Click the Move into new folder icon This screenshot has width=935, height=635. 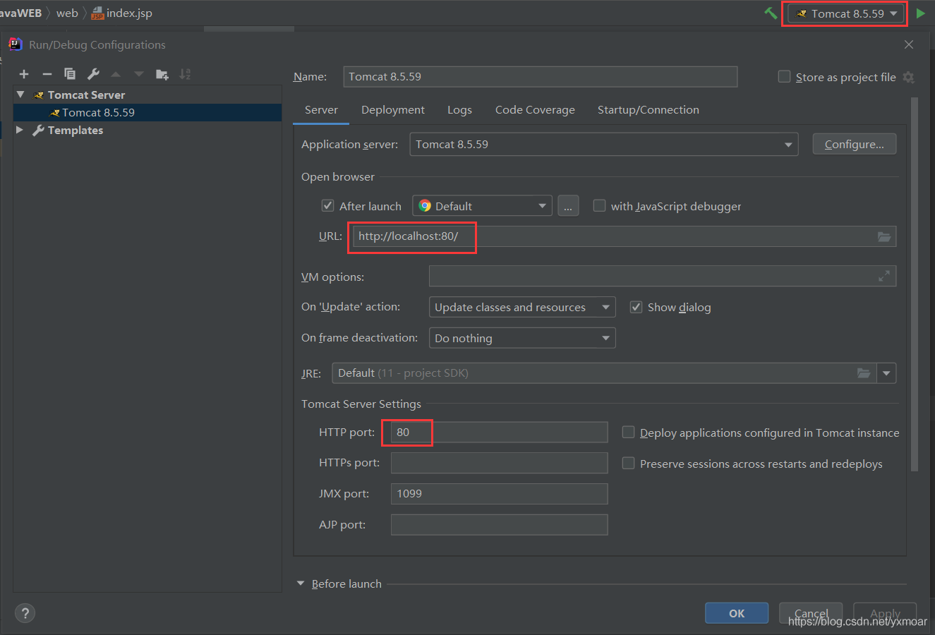[x=162, y=74]
